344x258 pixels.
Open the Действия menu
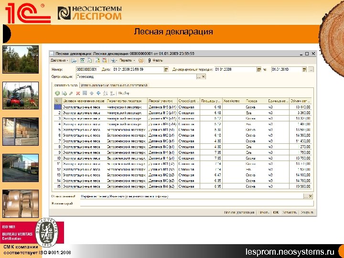(59, 60)
